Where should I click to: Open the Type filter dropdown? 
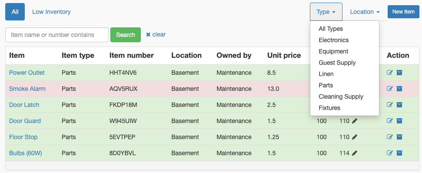pyautogui.click(x=326, y=12)
